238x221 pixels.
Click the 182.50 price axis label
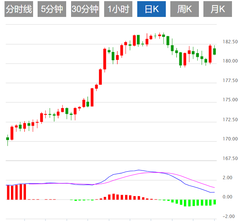[x=230, y=42]
